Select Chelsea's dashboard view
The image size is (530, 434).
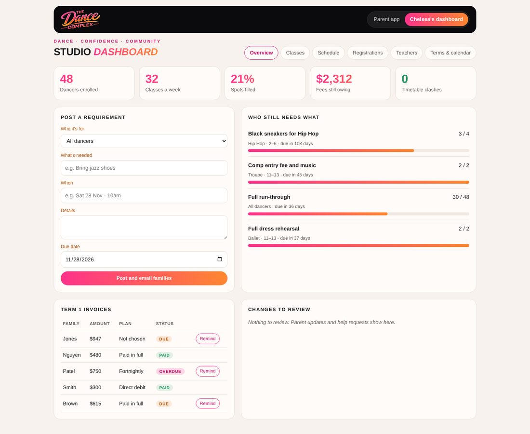point(436,19)
